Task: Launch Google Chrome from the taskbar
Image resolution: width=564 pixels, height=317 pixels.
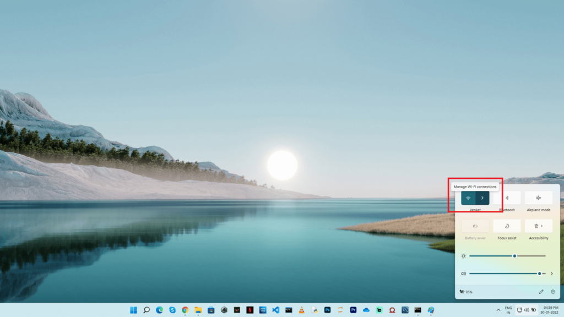Action: 185,310
